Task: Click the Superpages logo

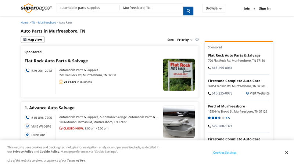Action: 36,8
